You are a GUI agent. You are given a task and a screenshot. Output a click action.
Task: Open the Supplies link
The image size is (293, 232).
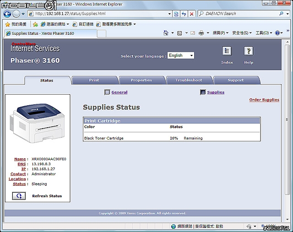click(216, 92)
